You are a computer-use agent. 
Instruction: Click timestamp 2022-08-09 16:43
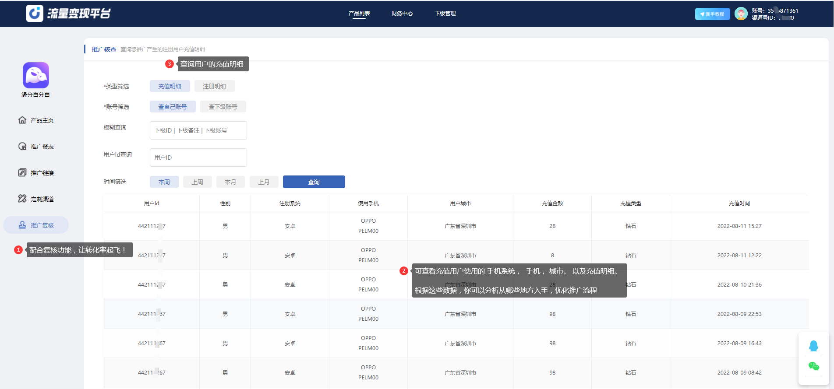coord(739,343)
